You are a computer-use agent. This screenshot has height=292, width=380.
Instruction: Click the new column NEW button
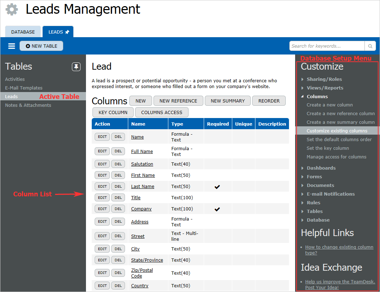click(x=141, y=101)
